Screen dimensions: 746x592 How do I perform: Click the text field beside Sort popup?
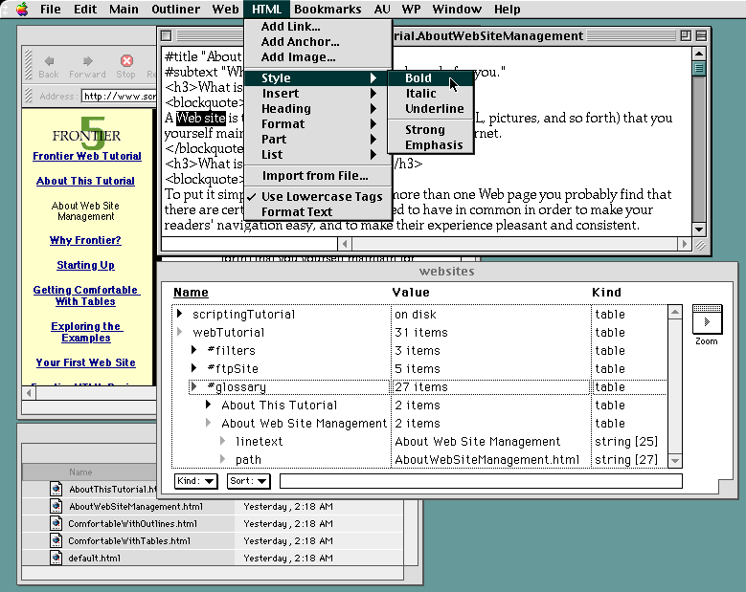[479, 481]
